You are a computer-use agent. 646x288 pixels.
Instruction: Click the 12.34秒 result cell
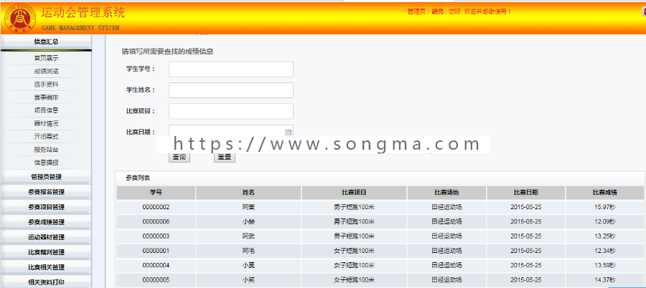605,251
